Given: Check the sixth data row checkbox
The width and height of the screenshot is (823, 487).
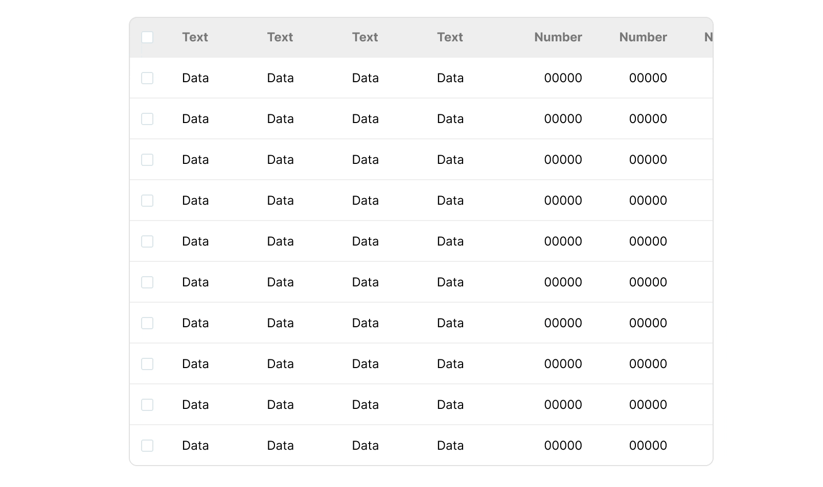Looking at the screenshot, I should (x=147, y=282).
